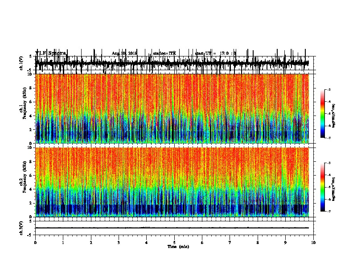Click the "5" tick on ch.3 voltage axis
The image size is (353, 272).
coord(30,221)
